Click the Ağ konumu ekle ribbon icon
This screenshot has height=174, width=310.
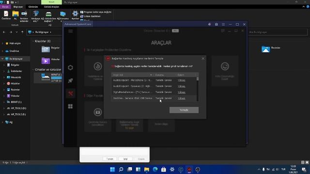tap(63, 16)
